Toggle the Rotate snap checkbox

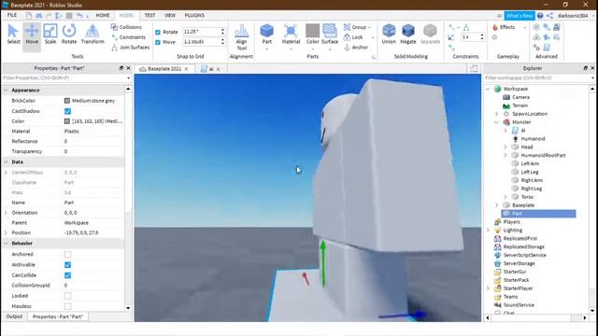(x=158, y=32)
